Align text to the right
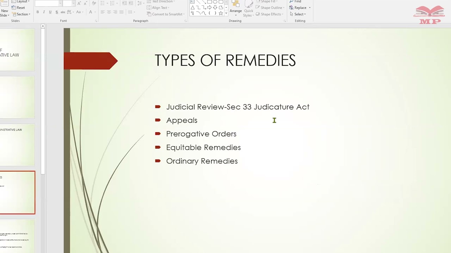451x253 pixels. point(115,12)
